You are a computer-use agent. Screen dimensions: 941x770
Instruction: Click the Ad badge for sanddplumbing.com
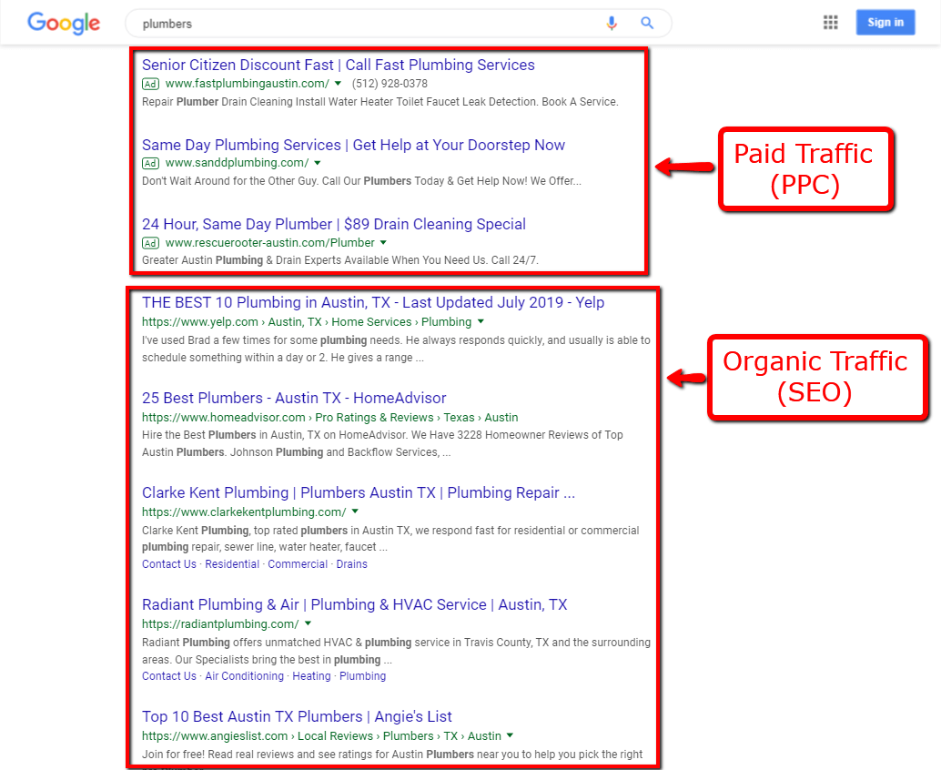[151, 163]
